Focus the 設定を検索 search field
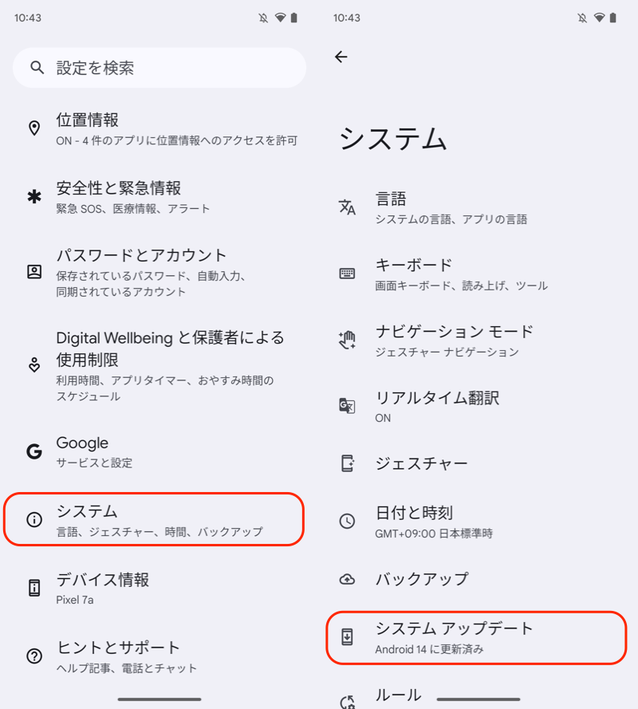 click(167, 68)
